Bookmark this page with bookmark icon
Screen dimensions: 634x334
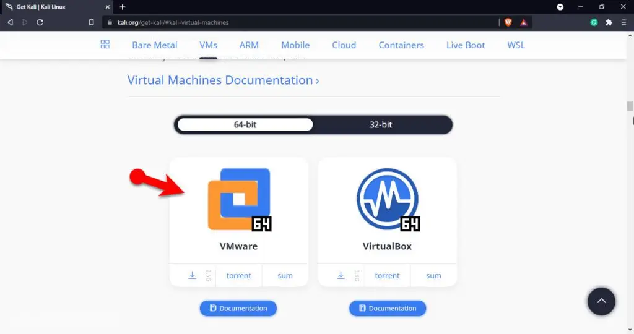pos(91,22)
